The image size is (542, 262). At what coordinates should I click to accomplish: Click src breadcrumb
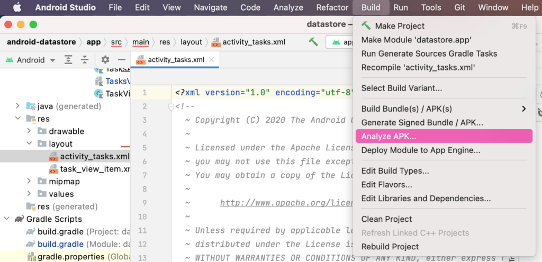tap(116, 42)
